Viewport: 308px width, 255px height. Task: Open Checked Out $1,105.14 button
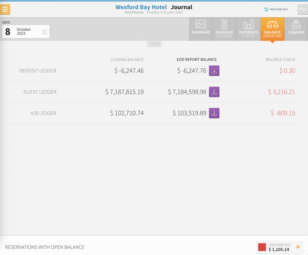point(279,247)
